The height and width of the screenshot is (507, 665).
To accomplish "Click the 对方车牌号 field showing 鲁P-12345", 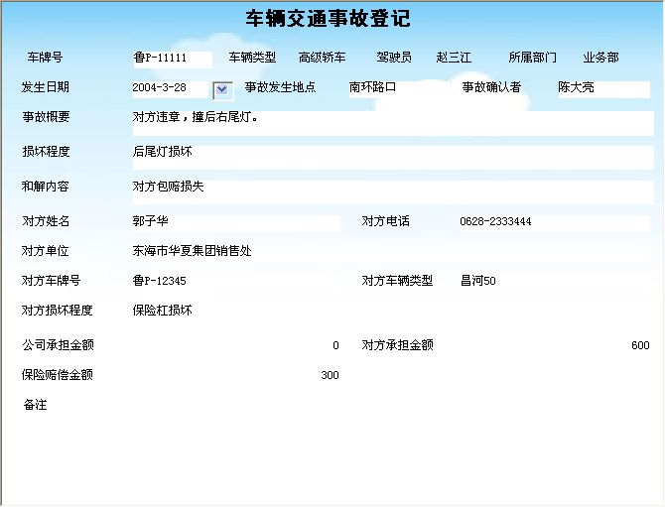I will (235, 282).
